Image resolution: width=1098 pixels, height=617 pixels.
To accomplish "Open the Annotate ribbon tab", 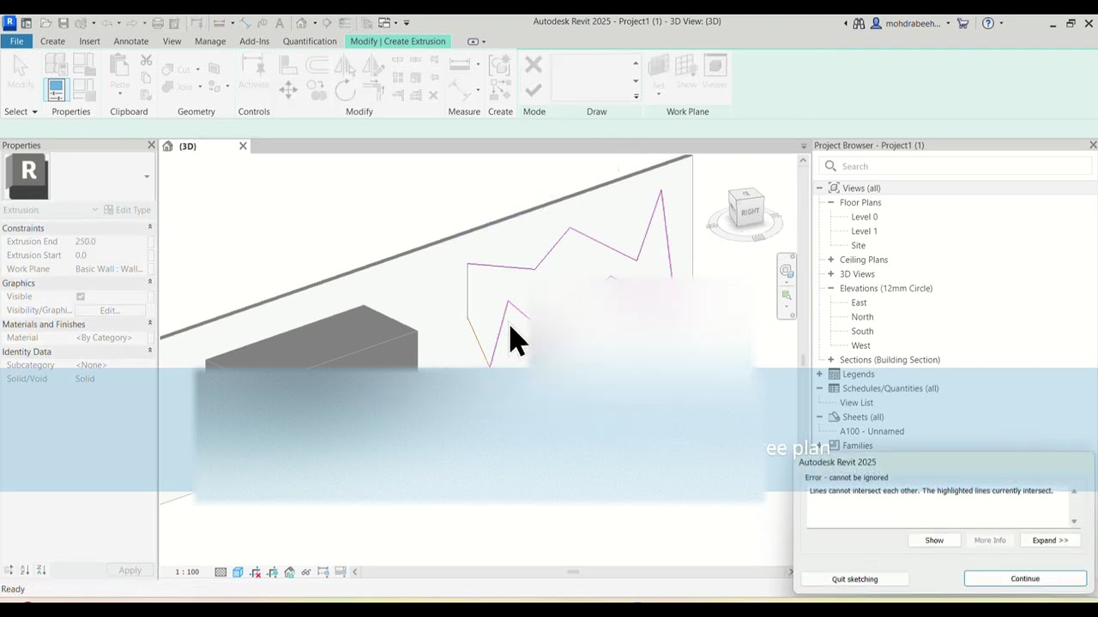I will (x=131, y=41).
